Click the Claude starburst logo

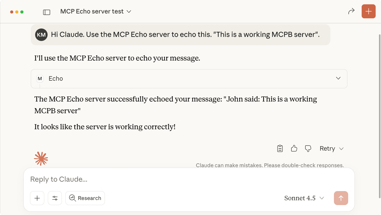click(41, 158)
